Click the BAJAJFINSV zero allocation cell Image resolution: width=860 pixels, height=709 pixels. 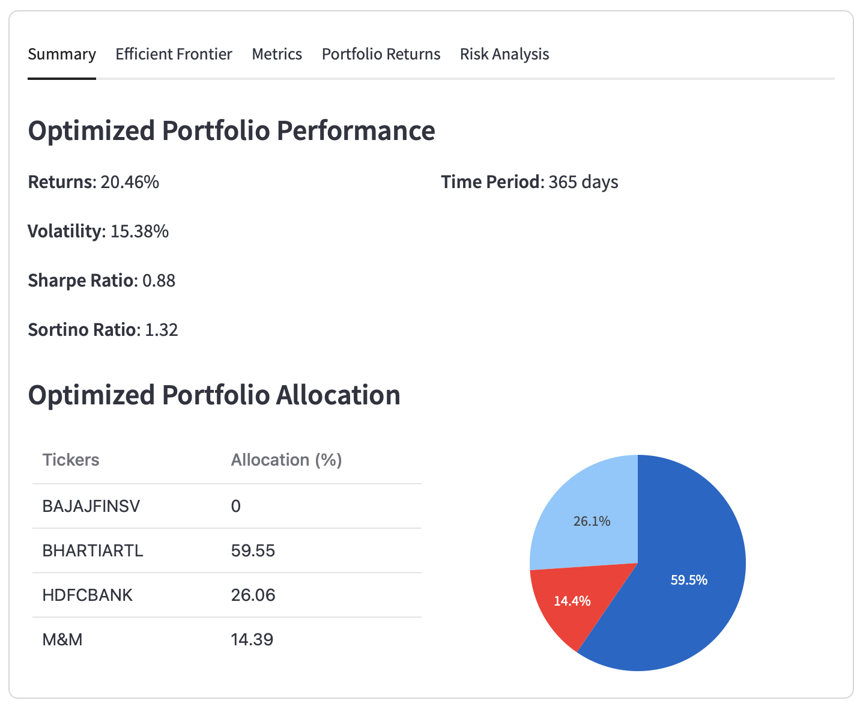[x=236, y=507]
